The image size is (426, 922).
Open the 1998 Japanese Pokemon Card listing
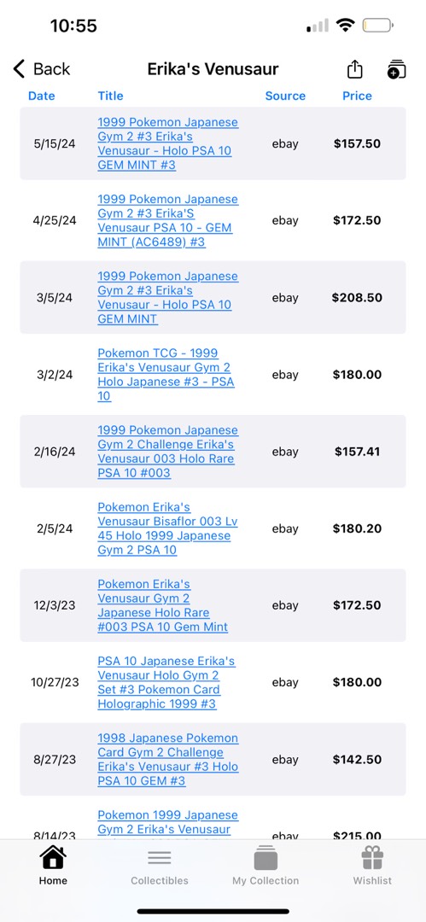(167, 759)
